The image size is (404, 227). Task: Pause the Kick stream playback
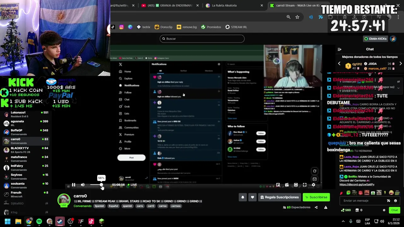74,185
